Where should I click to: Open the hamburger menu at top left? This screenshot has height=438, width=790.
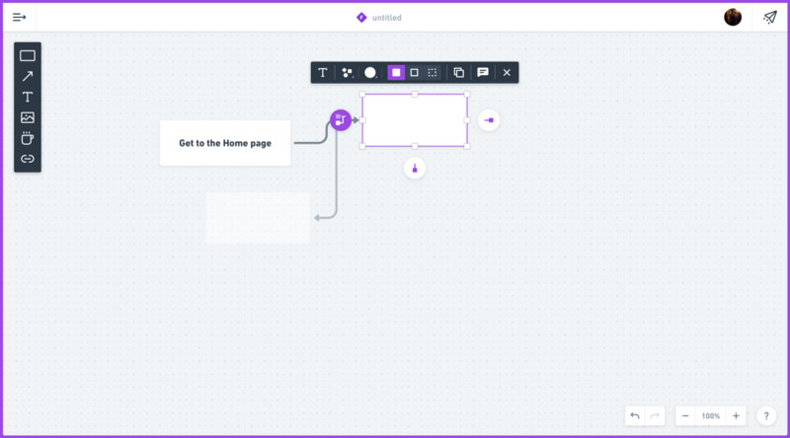point(19,18)
